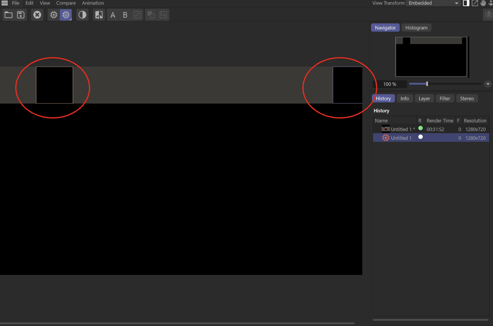Click the Save image disk icon
Viewport: 493px width, 326px height.
pyautogui.click(x=21, y=15)
